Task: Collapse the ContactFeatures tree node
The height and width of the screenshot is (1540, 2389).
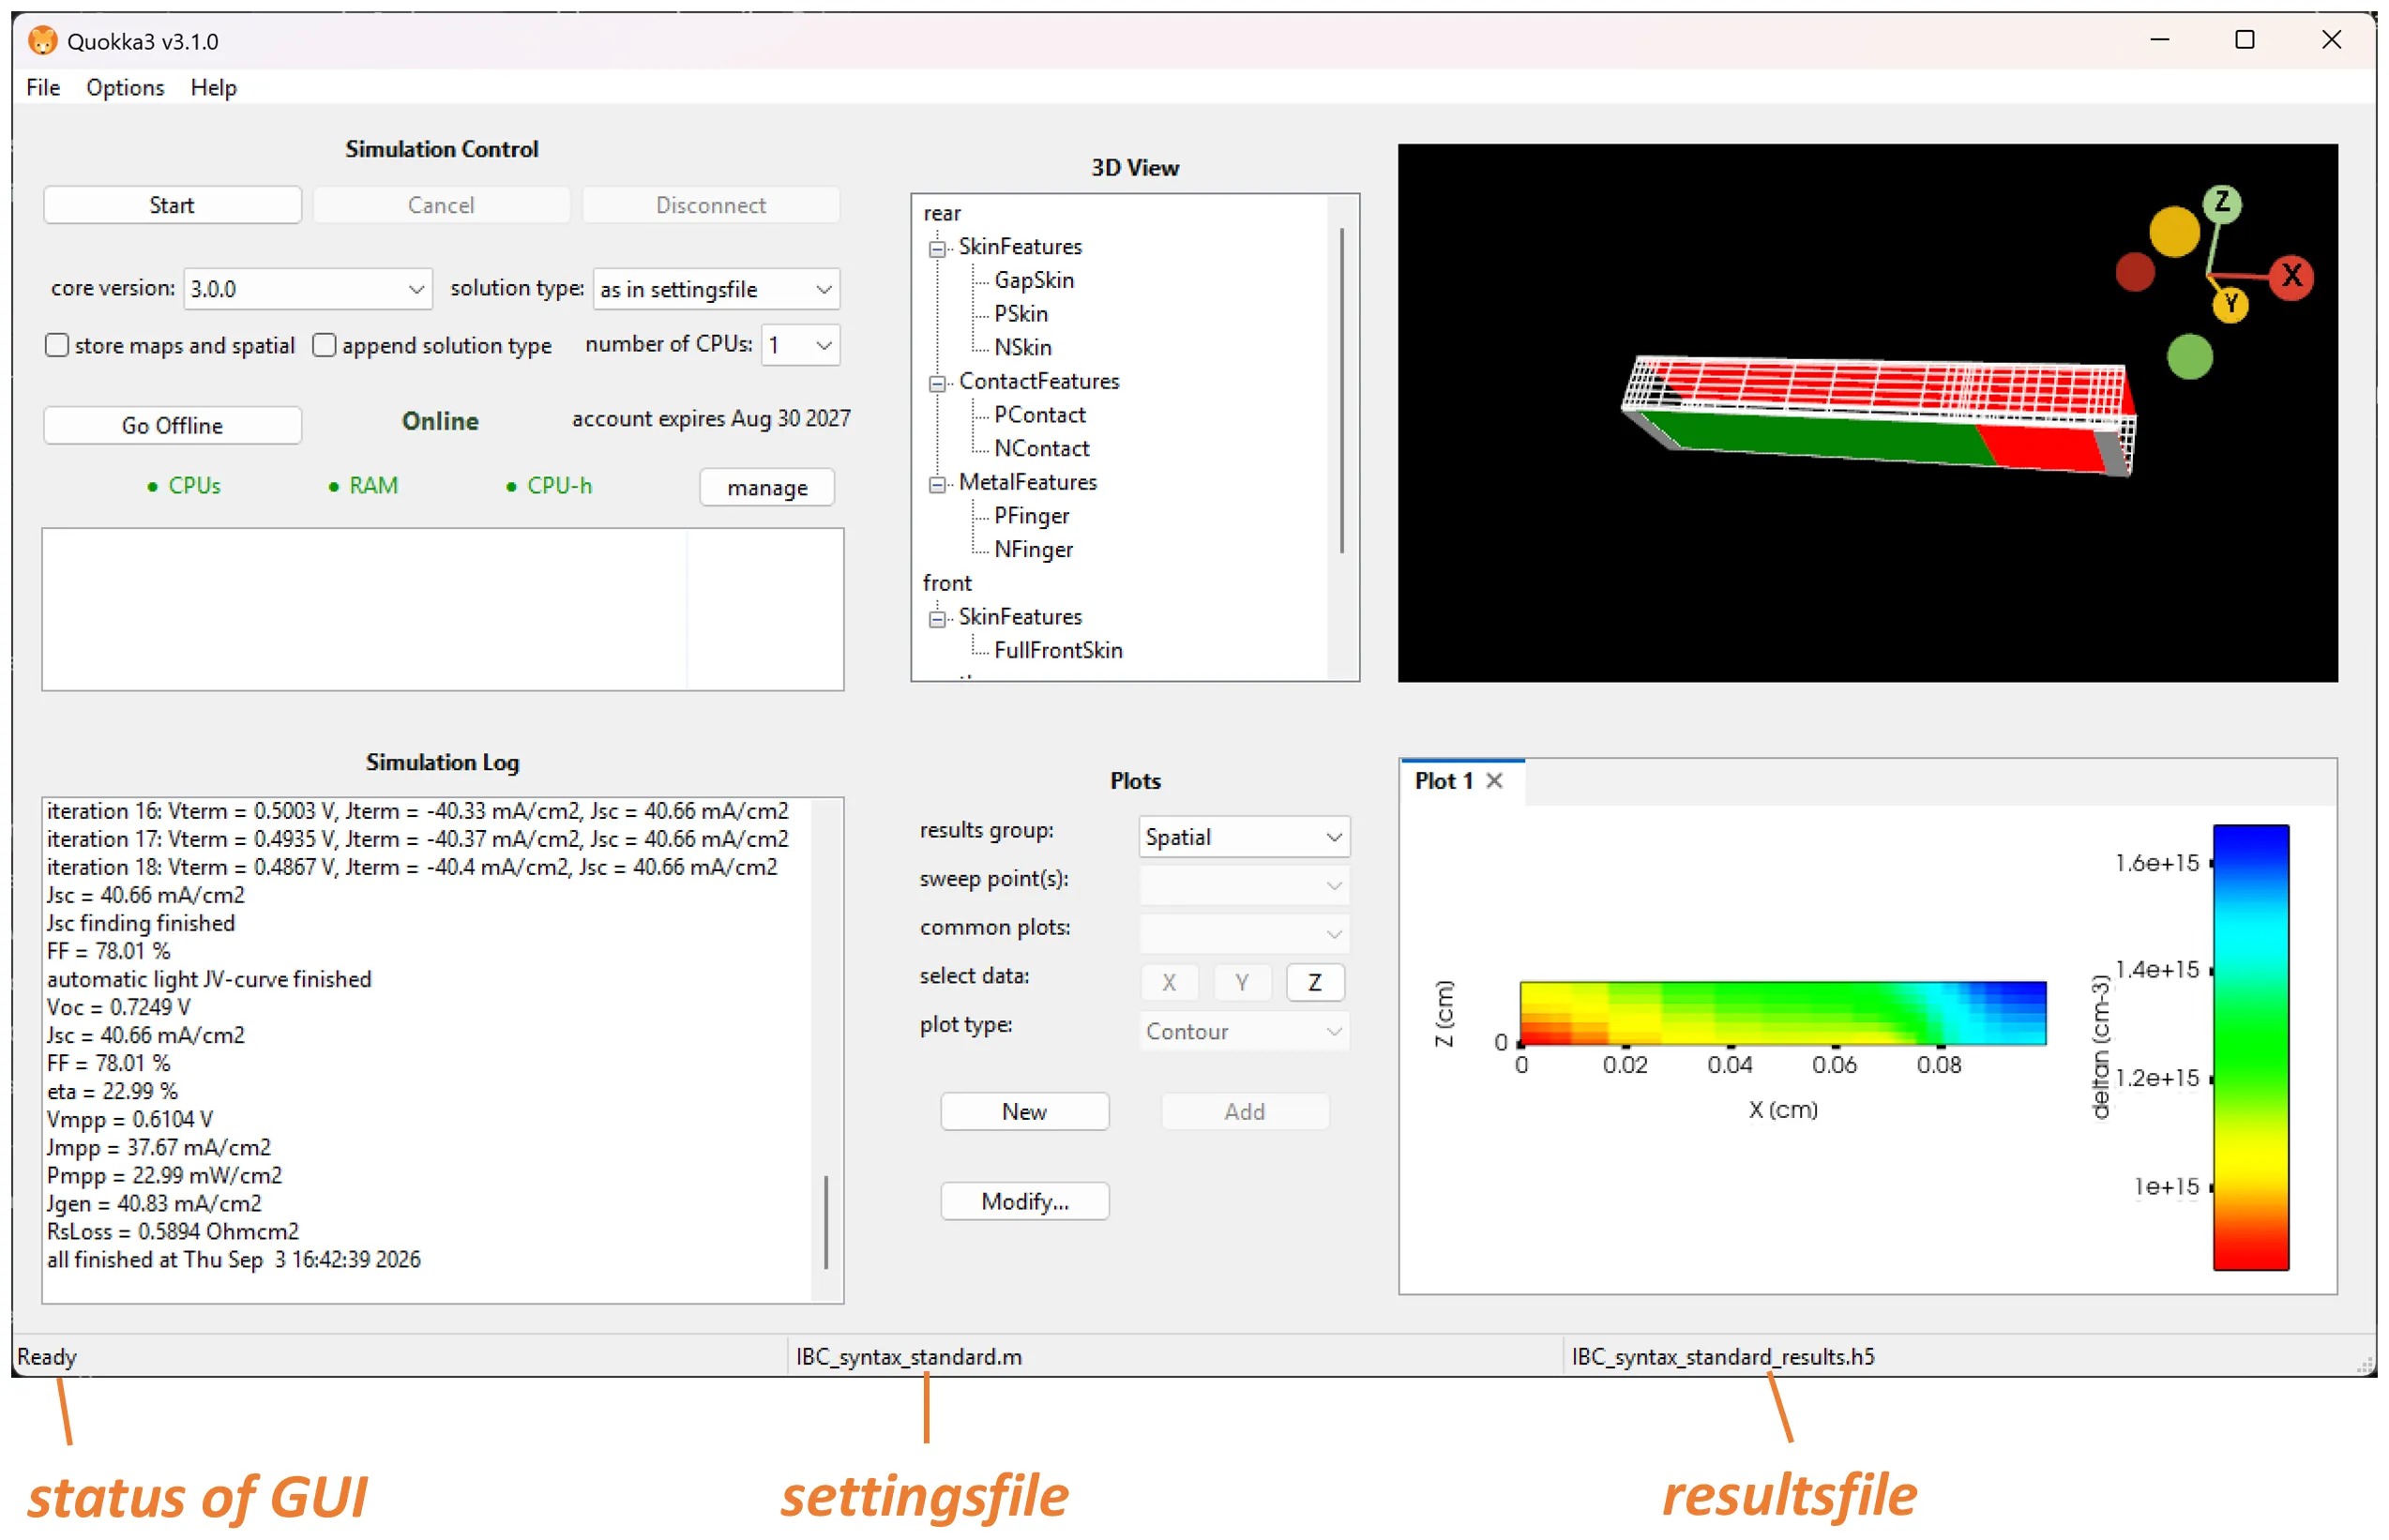Action: (937, 383)
